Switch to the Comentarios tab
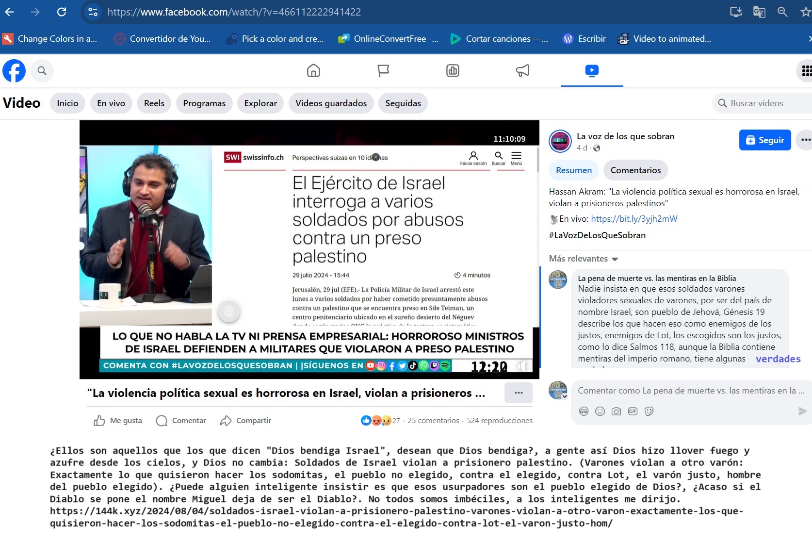The width and height of the screenshot is (812, 542). click(635, 170)
